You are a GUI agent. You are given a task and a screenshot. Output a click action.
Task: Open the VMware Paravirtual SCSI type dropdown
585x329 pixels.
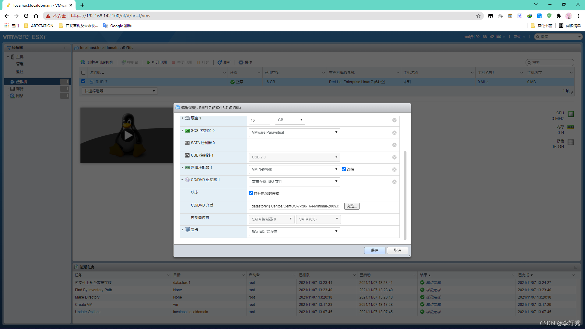pos(294,133)
